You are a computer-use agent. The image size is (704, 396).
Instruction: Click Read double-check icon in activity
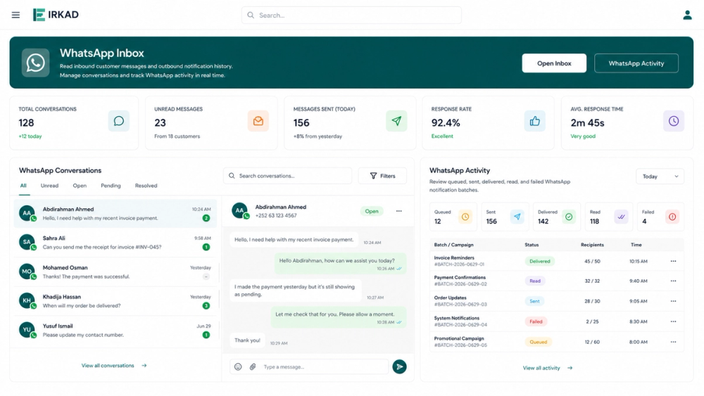621,217
